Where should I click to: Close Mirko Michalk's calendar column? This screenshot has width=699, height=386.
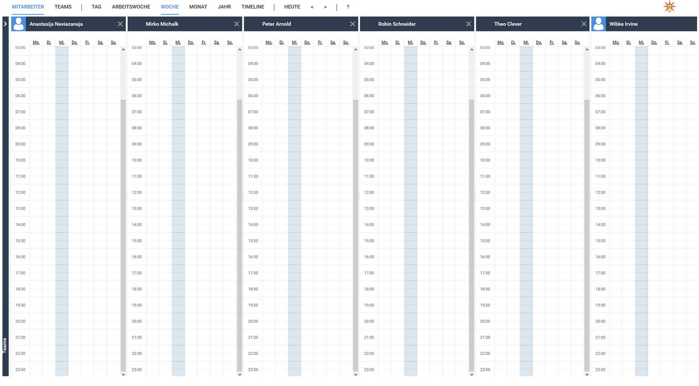[x=237, y=24]
